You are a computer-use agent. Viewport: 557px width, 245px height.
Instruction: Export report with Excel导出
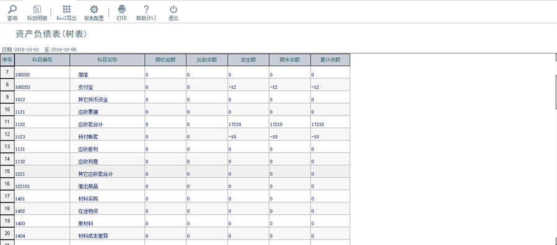point(66,14)
